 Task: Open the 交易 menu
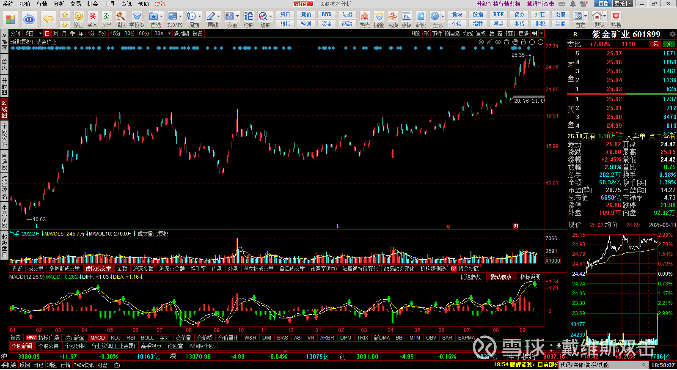click(76, 4)
